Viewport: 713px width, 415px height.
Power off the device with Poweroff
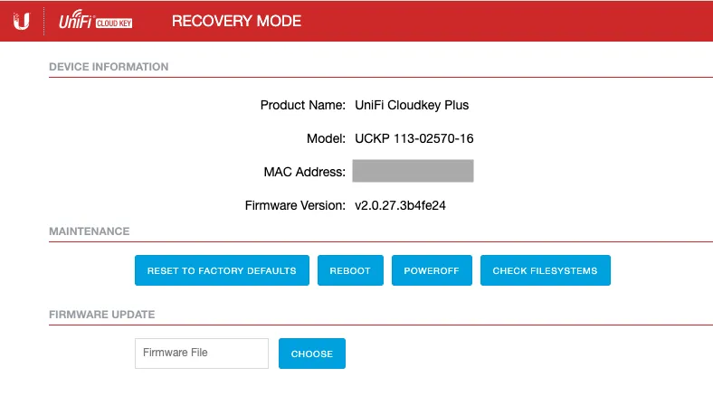[x=432, y=270]
